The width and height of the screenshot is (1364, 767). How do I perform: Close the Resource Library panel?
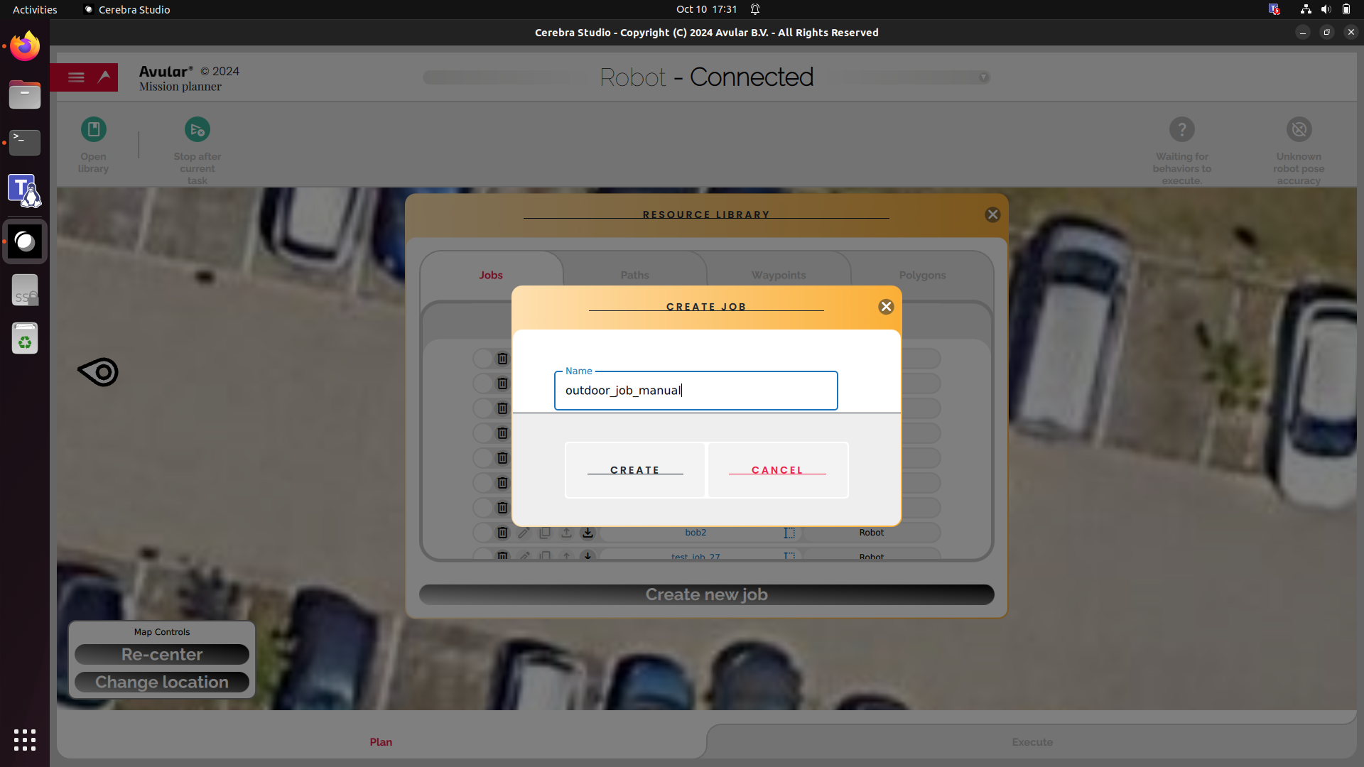tap(992, 214)
